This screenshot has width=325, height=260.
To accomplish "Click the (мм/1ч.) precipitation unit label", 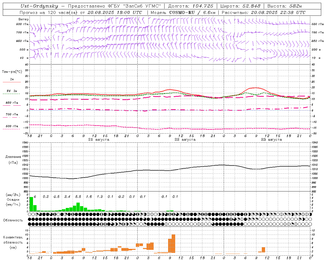I will [13, 204].
